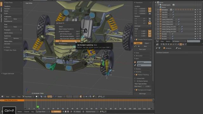Open the All Scenes outliner display dropdown
203x114 pixels.
point(179,41)
